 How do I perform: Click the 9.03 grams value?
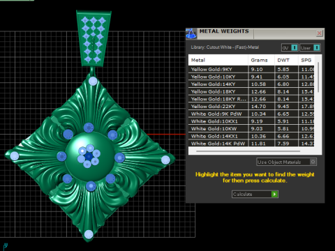tap(257, 129)
